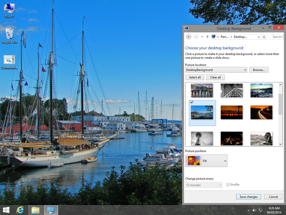Image resolution: width=286 pixels, height=215 pixels.
Task: Click the Clear all button
Action: point(216,77)
